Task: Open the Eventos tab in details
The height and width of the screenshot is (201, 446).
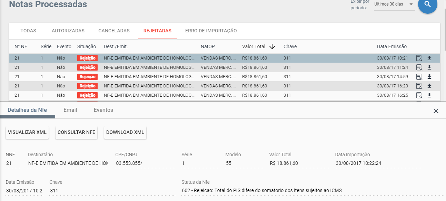Action: tap(103, 110)
